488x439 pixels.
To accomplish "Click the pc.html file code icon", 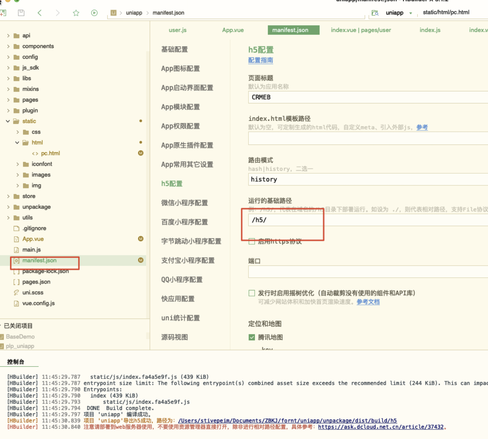I will [35, 153].
